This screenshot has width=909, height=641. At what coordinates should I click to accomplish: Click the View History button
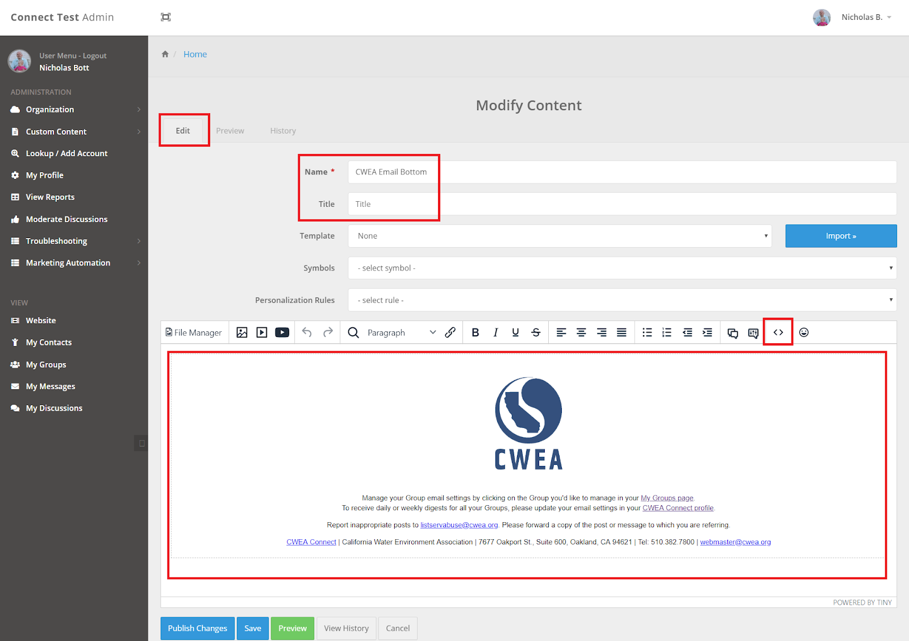tap(347, 628)
